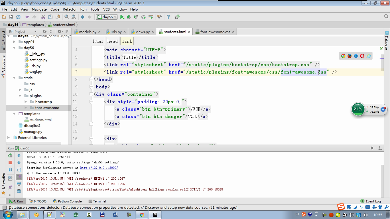
Task: Open the Terminal tool window button
Action: pos(97,201)
